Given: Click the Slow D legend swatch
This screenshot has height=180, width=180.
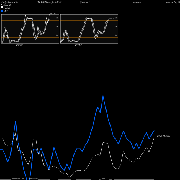Looking at the screenshot, I should tap(2, 4).
